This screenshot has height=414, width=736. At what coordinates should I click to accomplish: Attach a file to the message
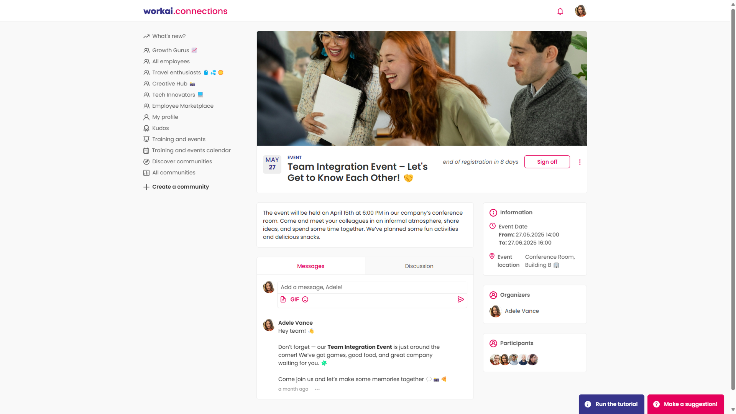pyautogui.click(x=283, y=299)
